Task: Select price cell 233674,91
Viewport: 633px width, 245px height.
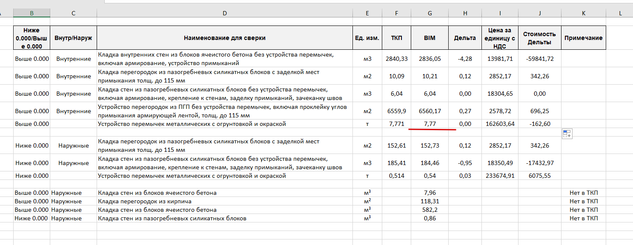Action: point(500,176)
